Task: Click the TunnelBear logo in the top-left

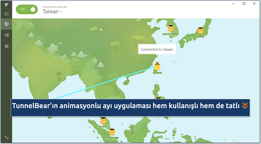Action: (6, 5)
